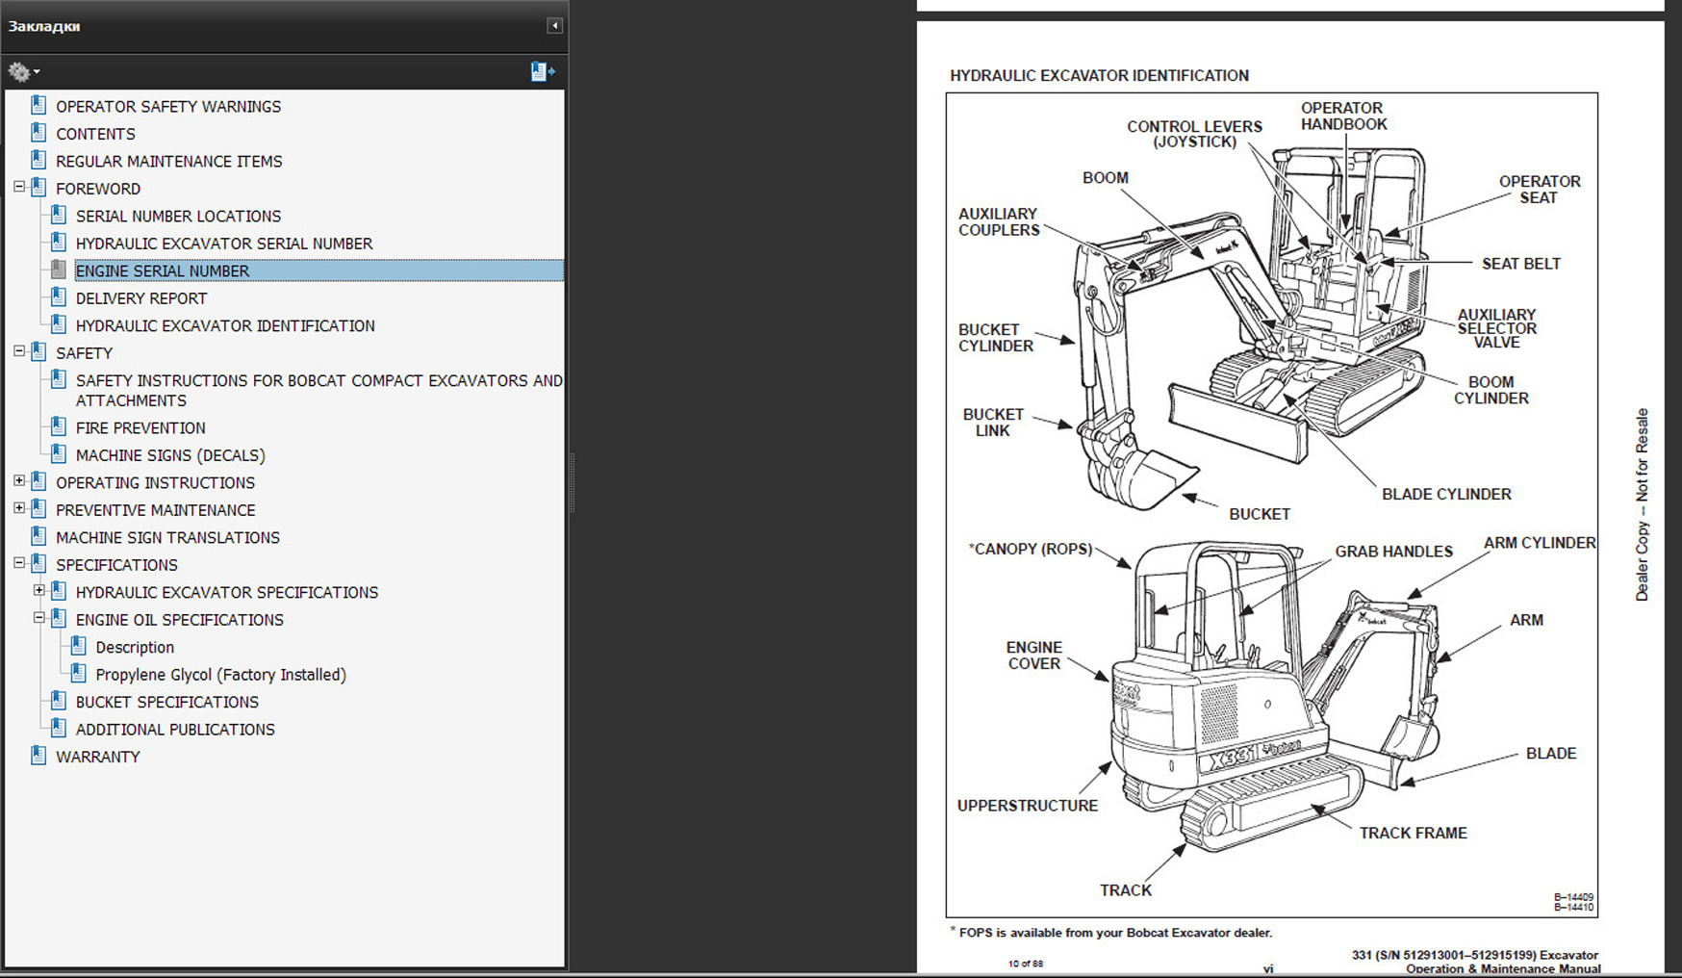Collapse the SAFETY bookmark section
Viewport: 1682px width, 978px height.
[19, 352]
